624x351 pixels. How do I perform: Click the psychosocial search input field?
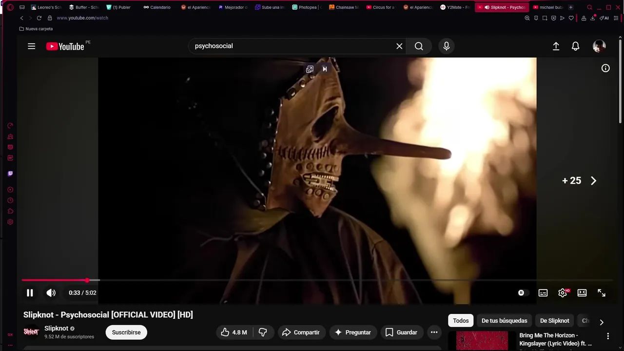[292, 46]
